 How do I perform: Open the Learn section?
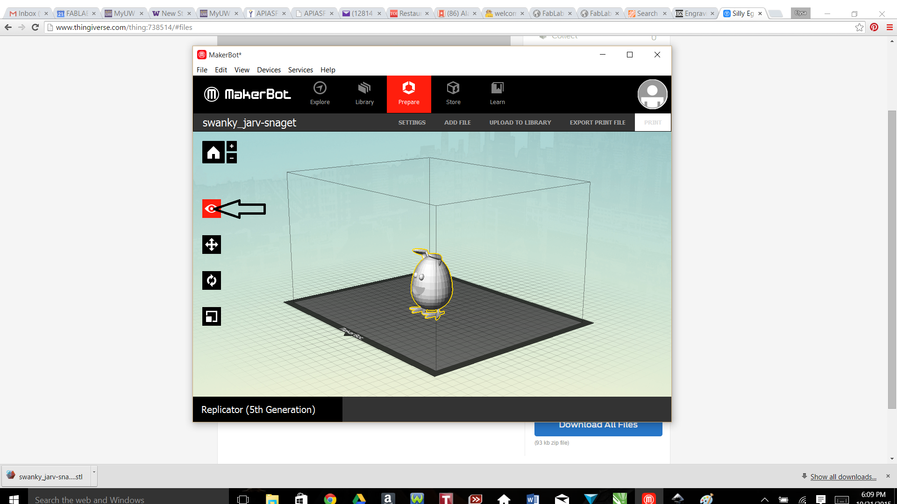(x=497, y=93)
